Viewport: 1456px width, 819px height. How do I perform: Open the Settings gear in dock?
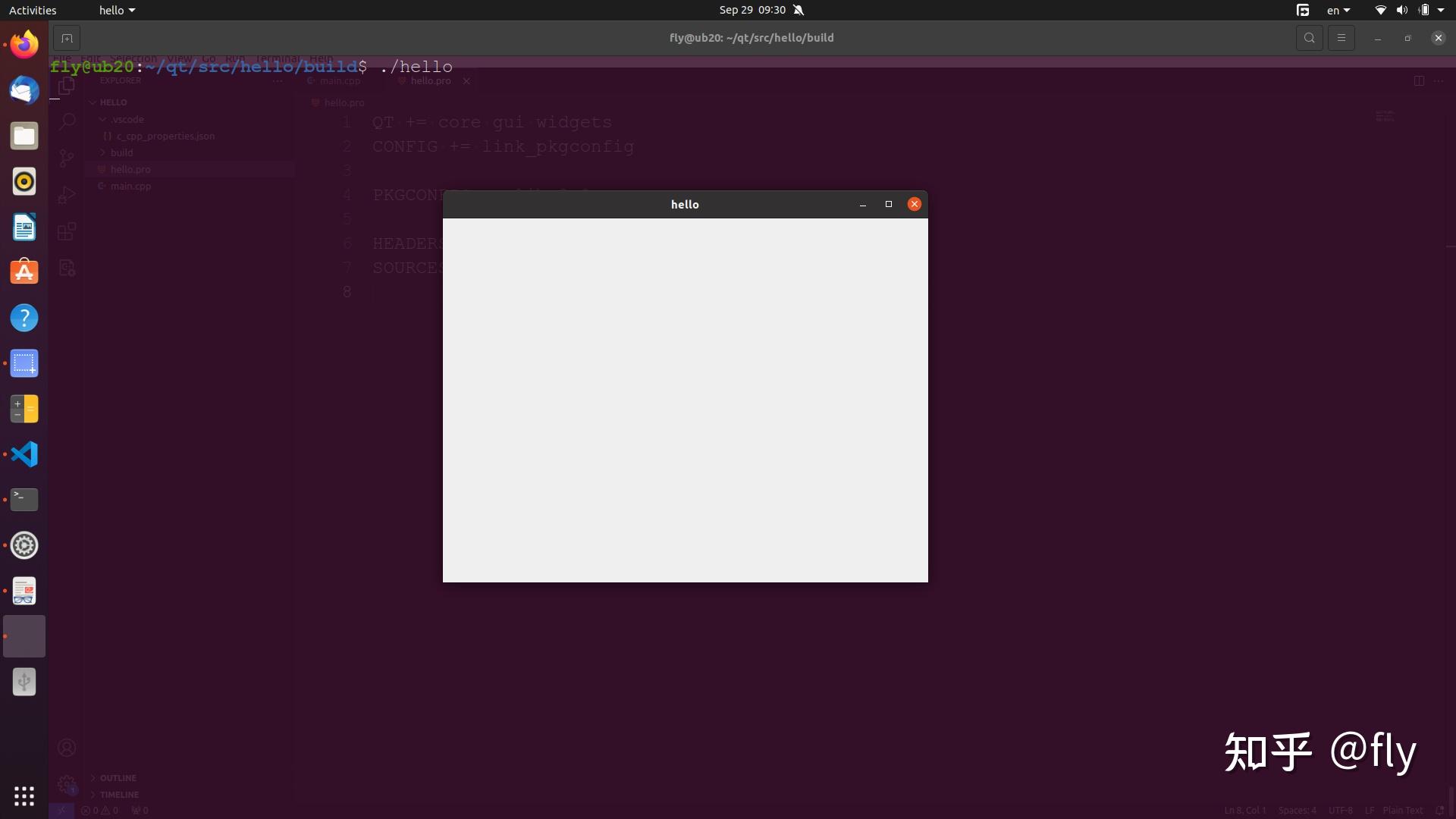[24, 545]
